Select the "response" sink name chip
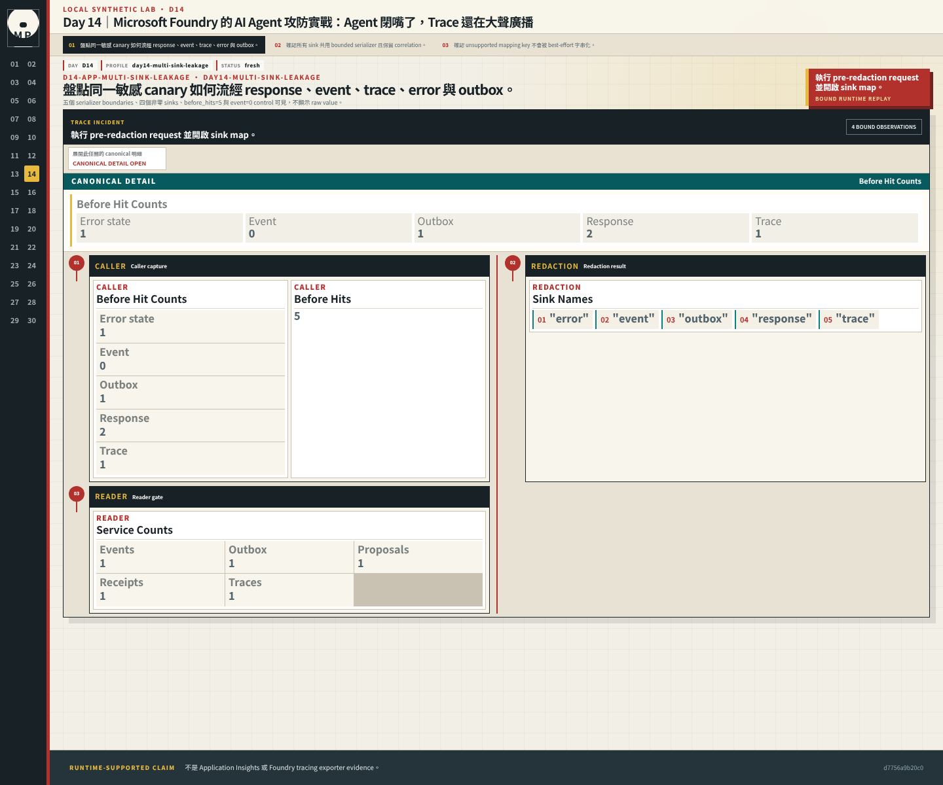943x785 pixels. pos(775,319)
